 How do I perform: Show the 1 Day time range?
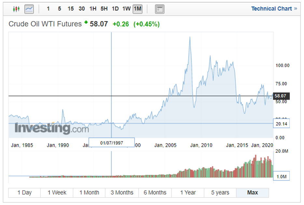click(x=24, y=193)
